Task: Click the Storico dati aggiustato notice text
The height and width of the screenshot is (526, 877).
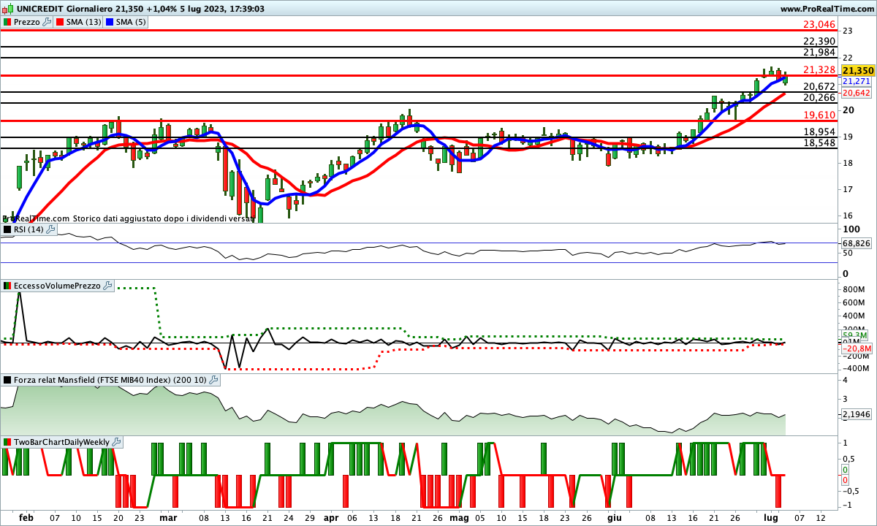Action: (x=163, y=218)
